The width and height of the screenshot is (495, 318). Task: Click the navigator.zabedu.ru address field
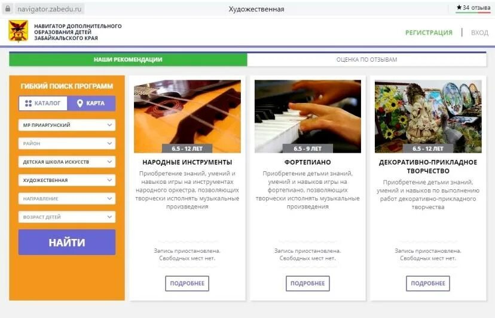coord(50,9)
